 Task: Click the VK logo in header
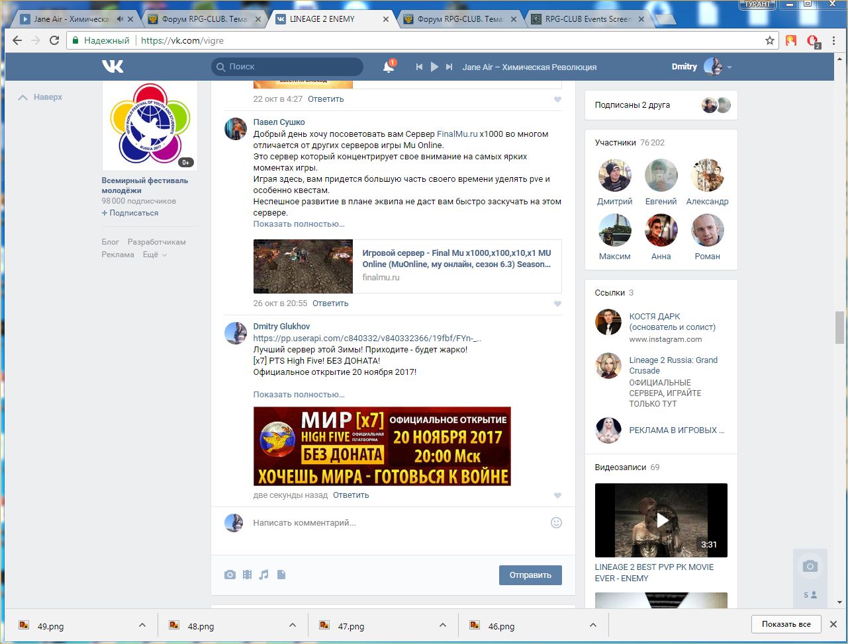(x=113, y=66)
